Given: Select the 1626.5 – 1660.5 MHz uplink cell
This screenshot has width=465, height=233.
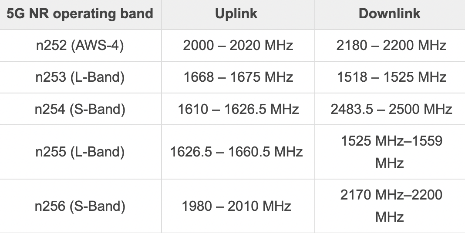Looking at the screenshot, I should coord(236,152).
